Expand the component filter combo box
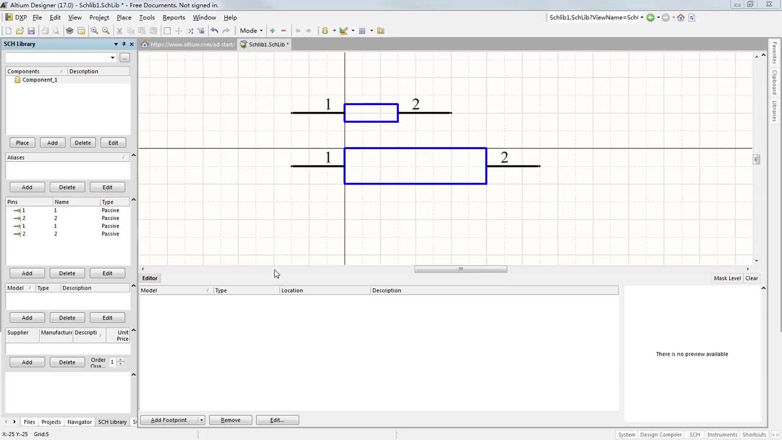Image resolution: width=782 pixels, height=440 pixels. [112, 58]
